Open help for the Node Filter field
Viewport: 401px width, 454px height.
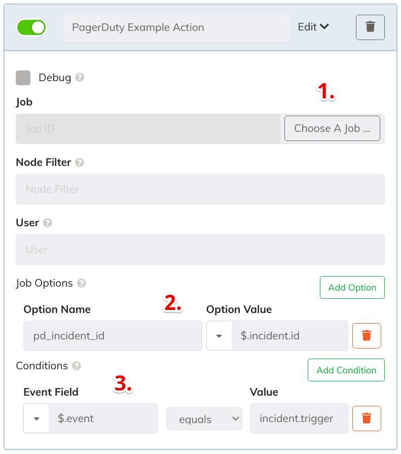click(x=79, y=162)
